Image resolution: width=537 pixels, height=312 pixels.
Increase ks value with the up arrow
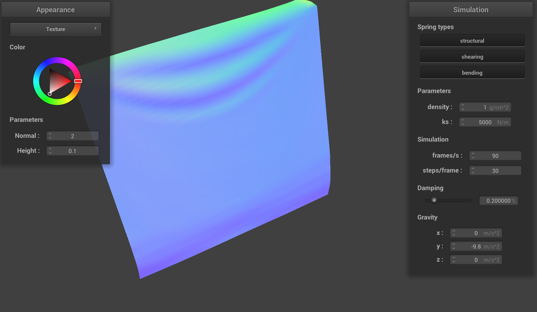463,120
